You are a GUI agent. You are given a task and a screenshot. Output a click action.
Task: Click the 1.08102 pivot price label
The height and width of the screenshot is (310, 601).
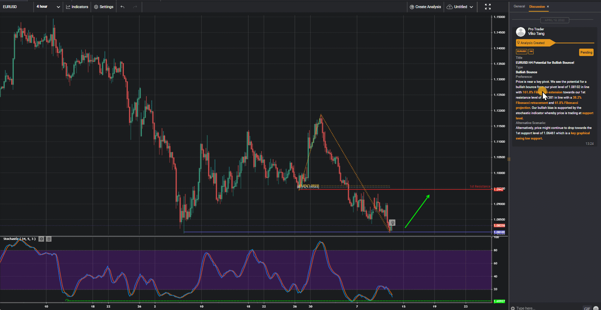499,232
